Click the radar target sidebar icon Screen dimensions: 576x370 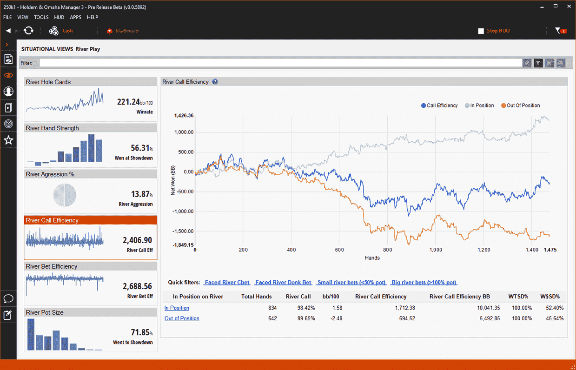click(8, 124)
